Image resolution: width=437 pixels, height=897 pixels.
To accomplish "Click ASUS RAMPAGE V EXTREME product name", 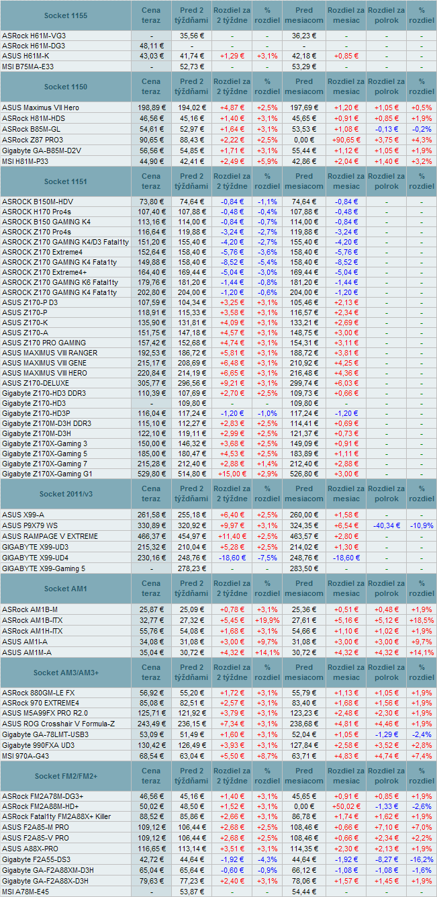I will pos(50,536).
